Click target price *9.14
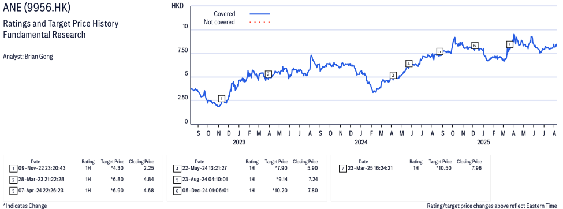 click(x=281, y=179)
